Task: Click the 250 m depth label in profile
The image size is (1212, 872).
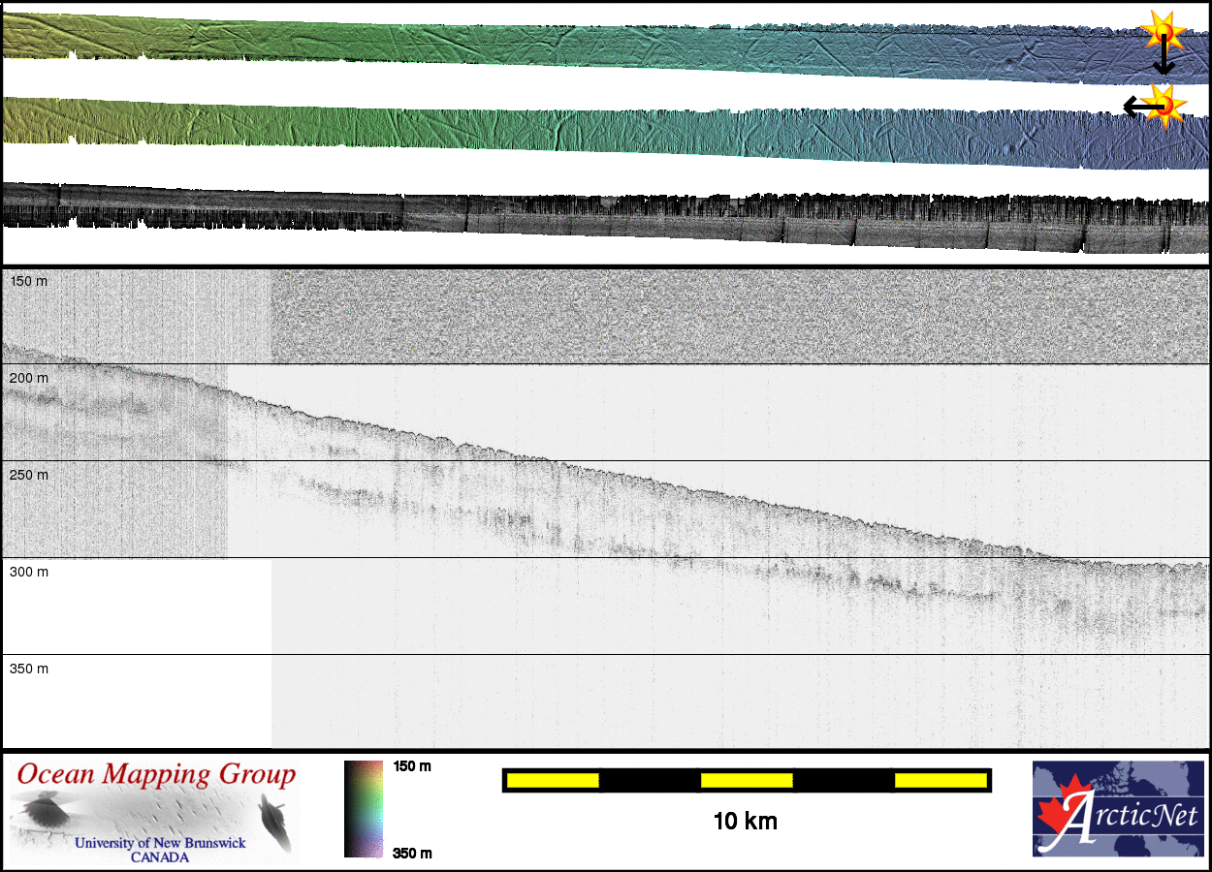Action: point(28,475)
